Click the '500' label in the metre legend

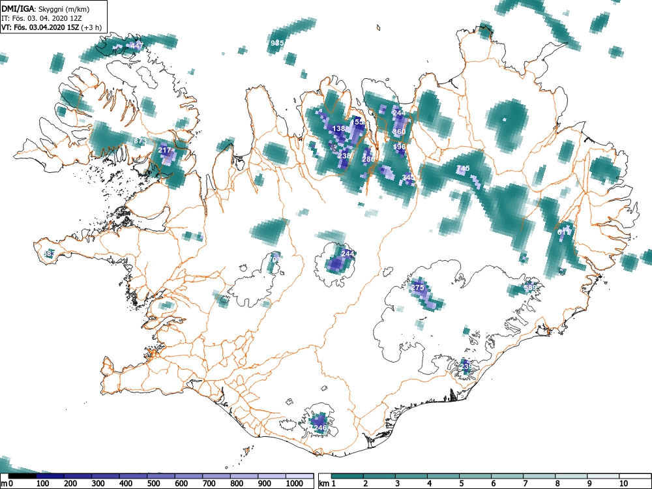pos(153,483)
